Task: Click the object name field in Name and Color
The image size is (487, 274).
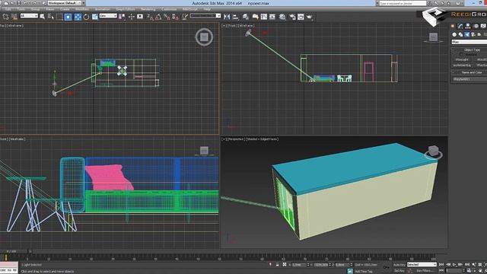Action: click(469, 79)
